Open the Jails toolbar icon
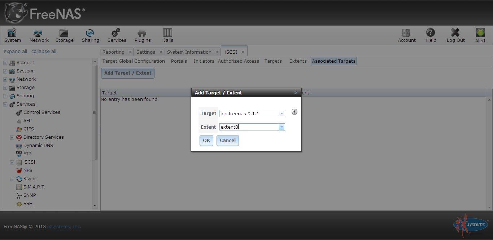This screenshot has height=240, width=493. 168,36
